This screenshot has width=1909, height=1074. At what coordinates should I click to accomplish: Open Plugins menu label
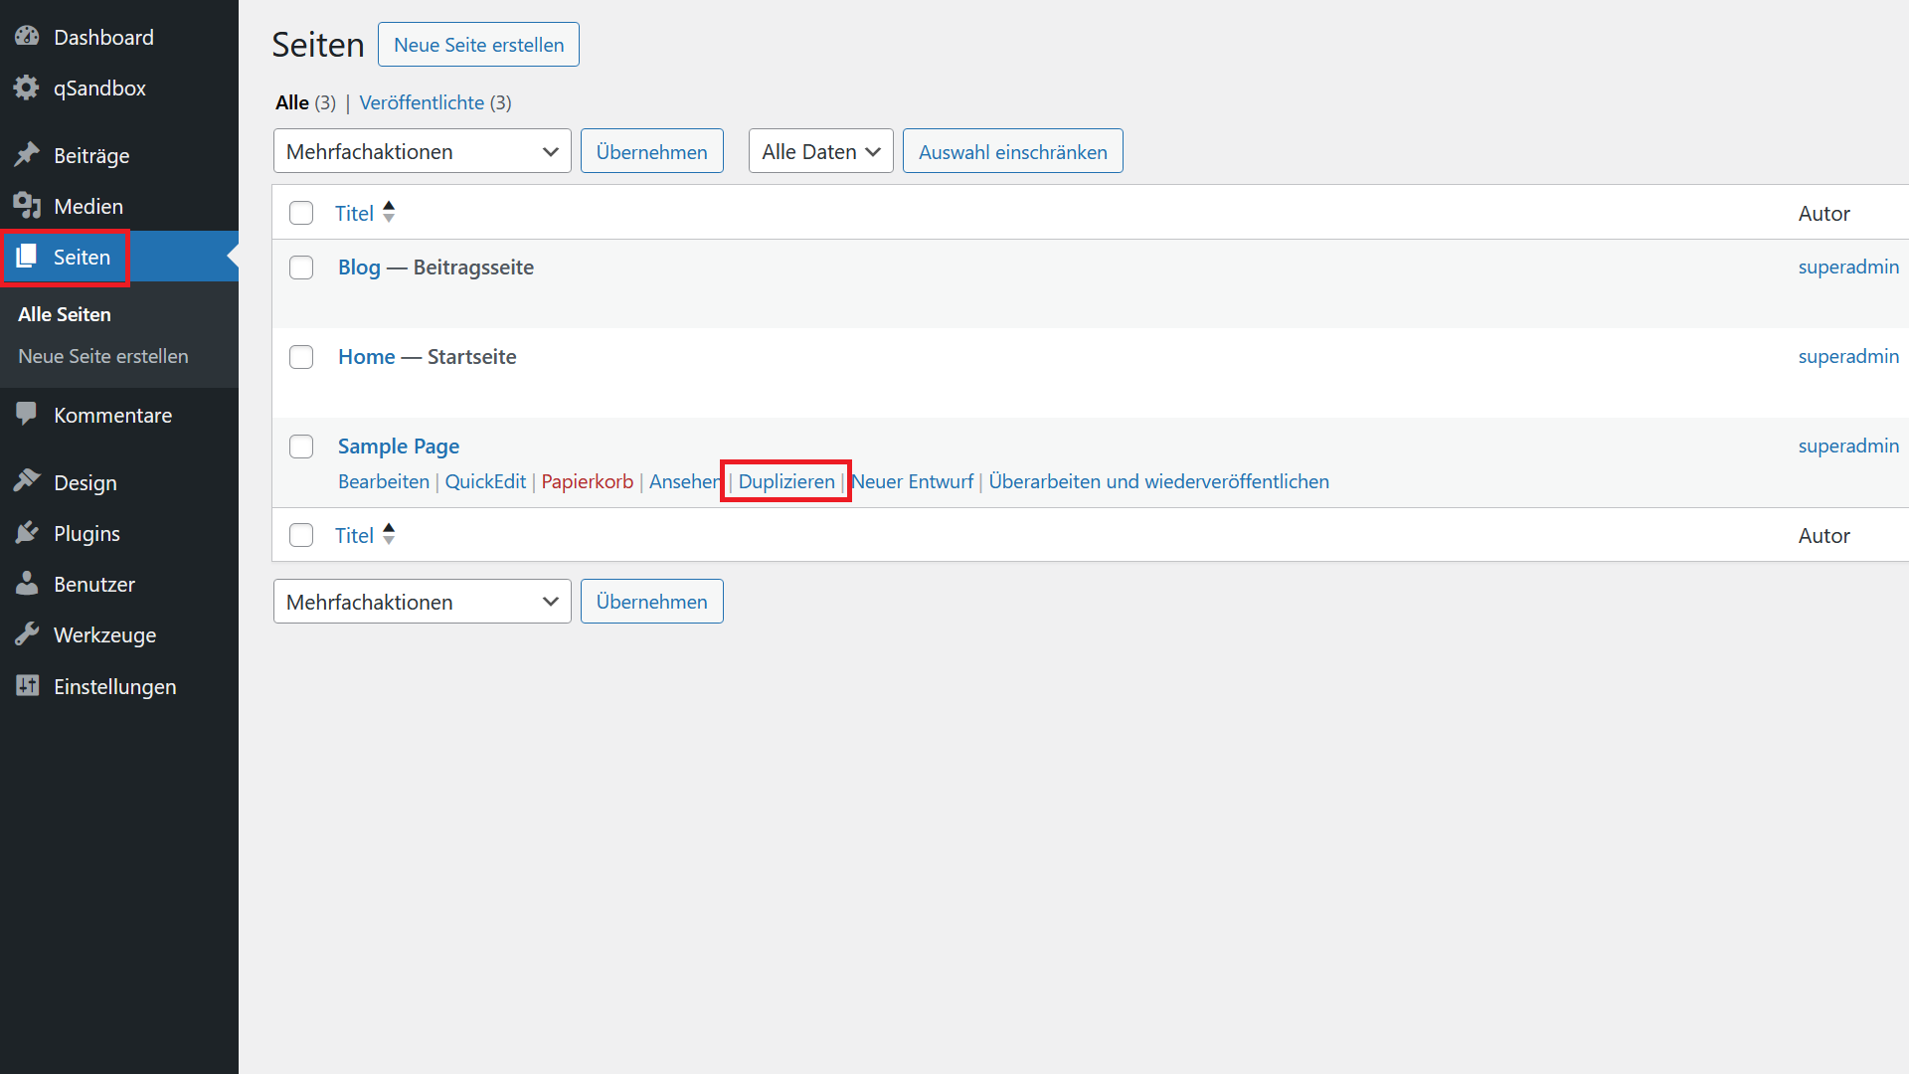(x=87, y=533)
